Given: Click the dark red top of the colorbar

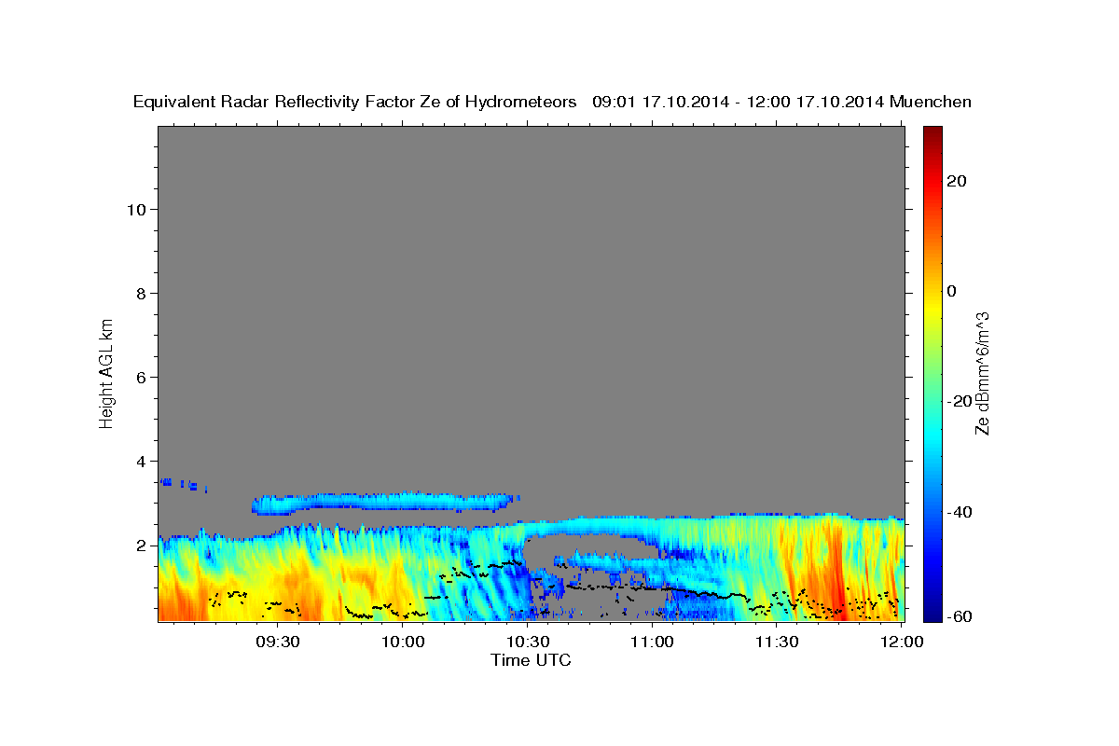Looking at the screenshot, I should click(932, 135).
